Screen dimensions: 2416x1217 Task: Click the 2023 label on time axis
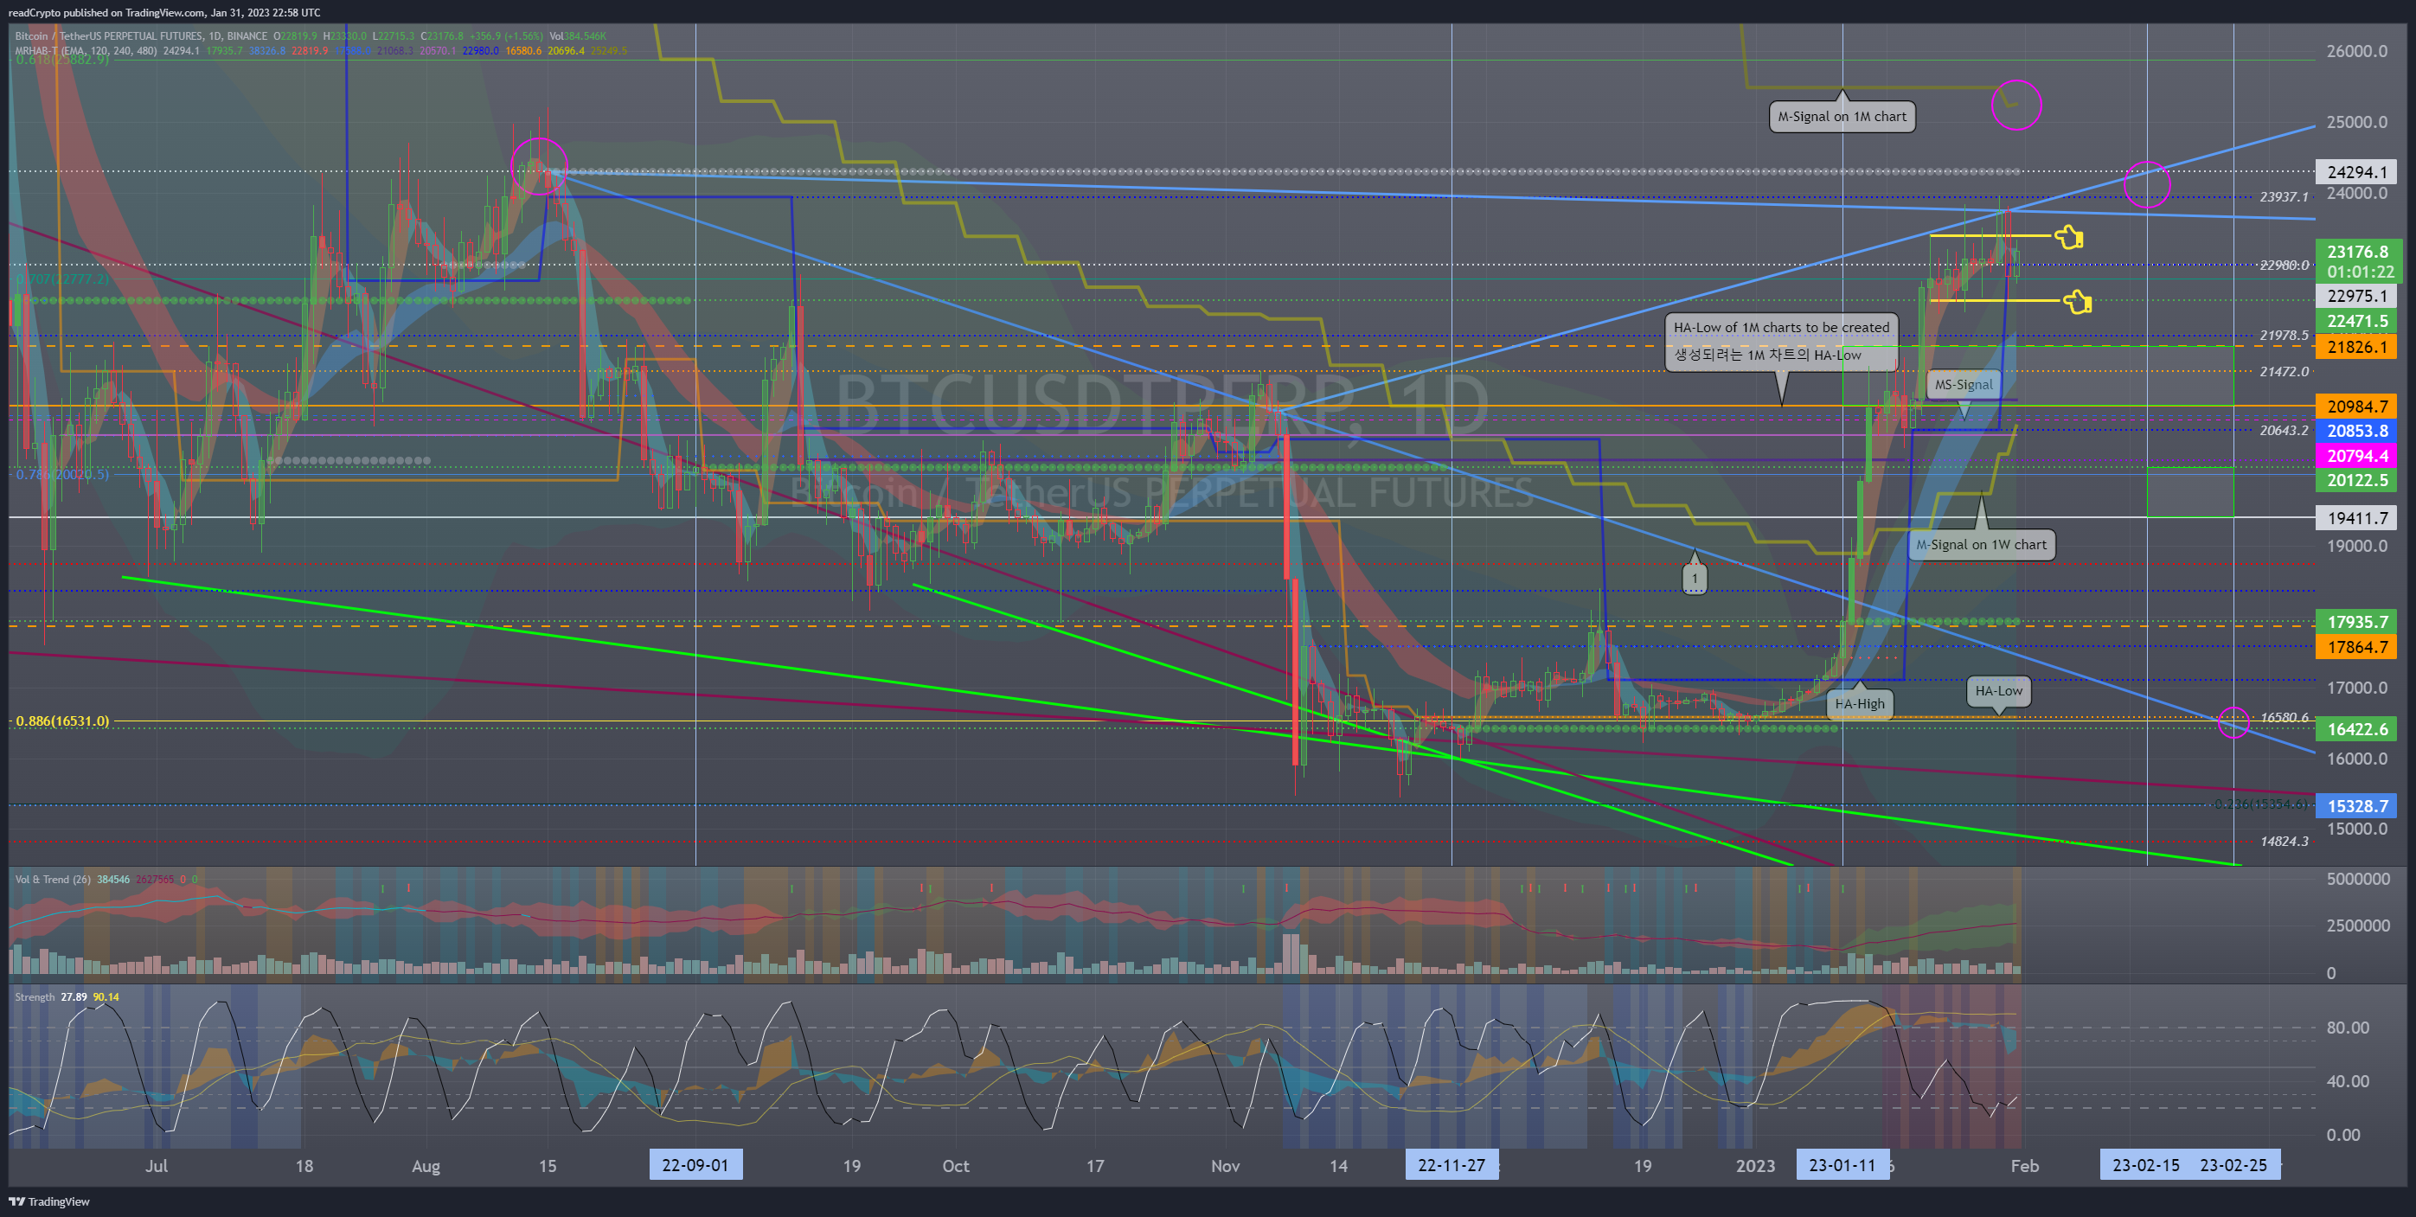point(1755,1165)
